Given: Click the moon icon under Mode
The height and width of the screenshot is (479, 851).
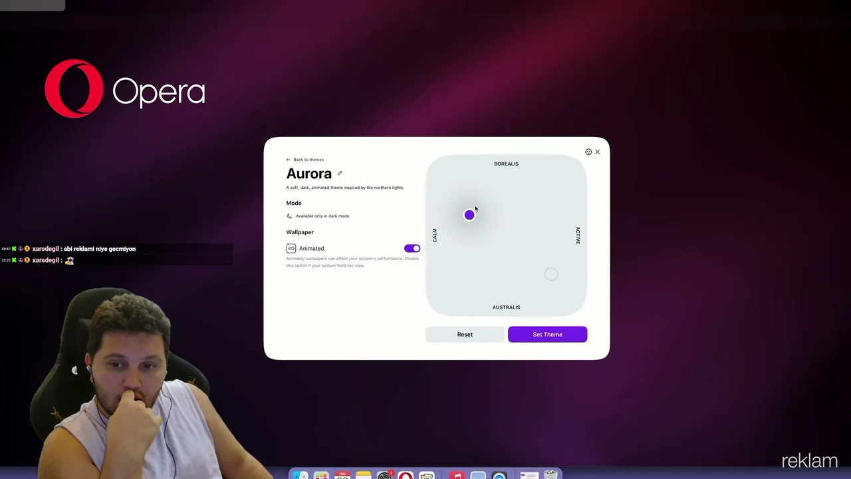Looking at the screenshot, I should pyautogui.click(x=289, y=216).
